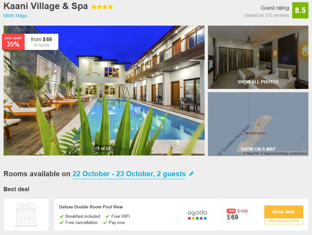Viewport: 312px width, 235px height.
Task: Click the from $69 at Agoda price tag
Action: point(42,42)
